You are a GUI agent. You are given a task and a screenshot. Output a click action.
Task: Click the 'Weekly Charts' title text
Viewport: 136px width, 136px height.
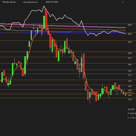(9, 2)
